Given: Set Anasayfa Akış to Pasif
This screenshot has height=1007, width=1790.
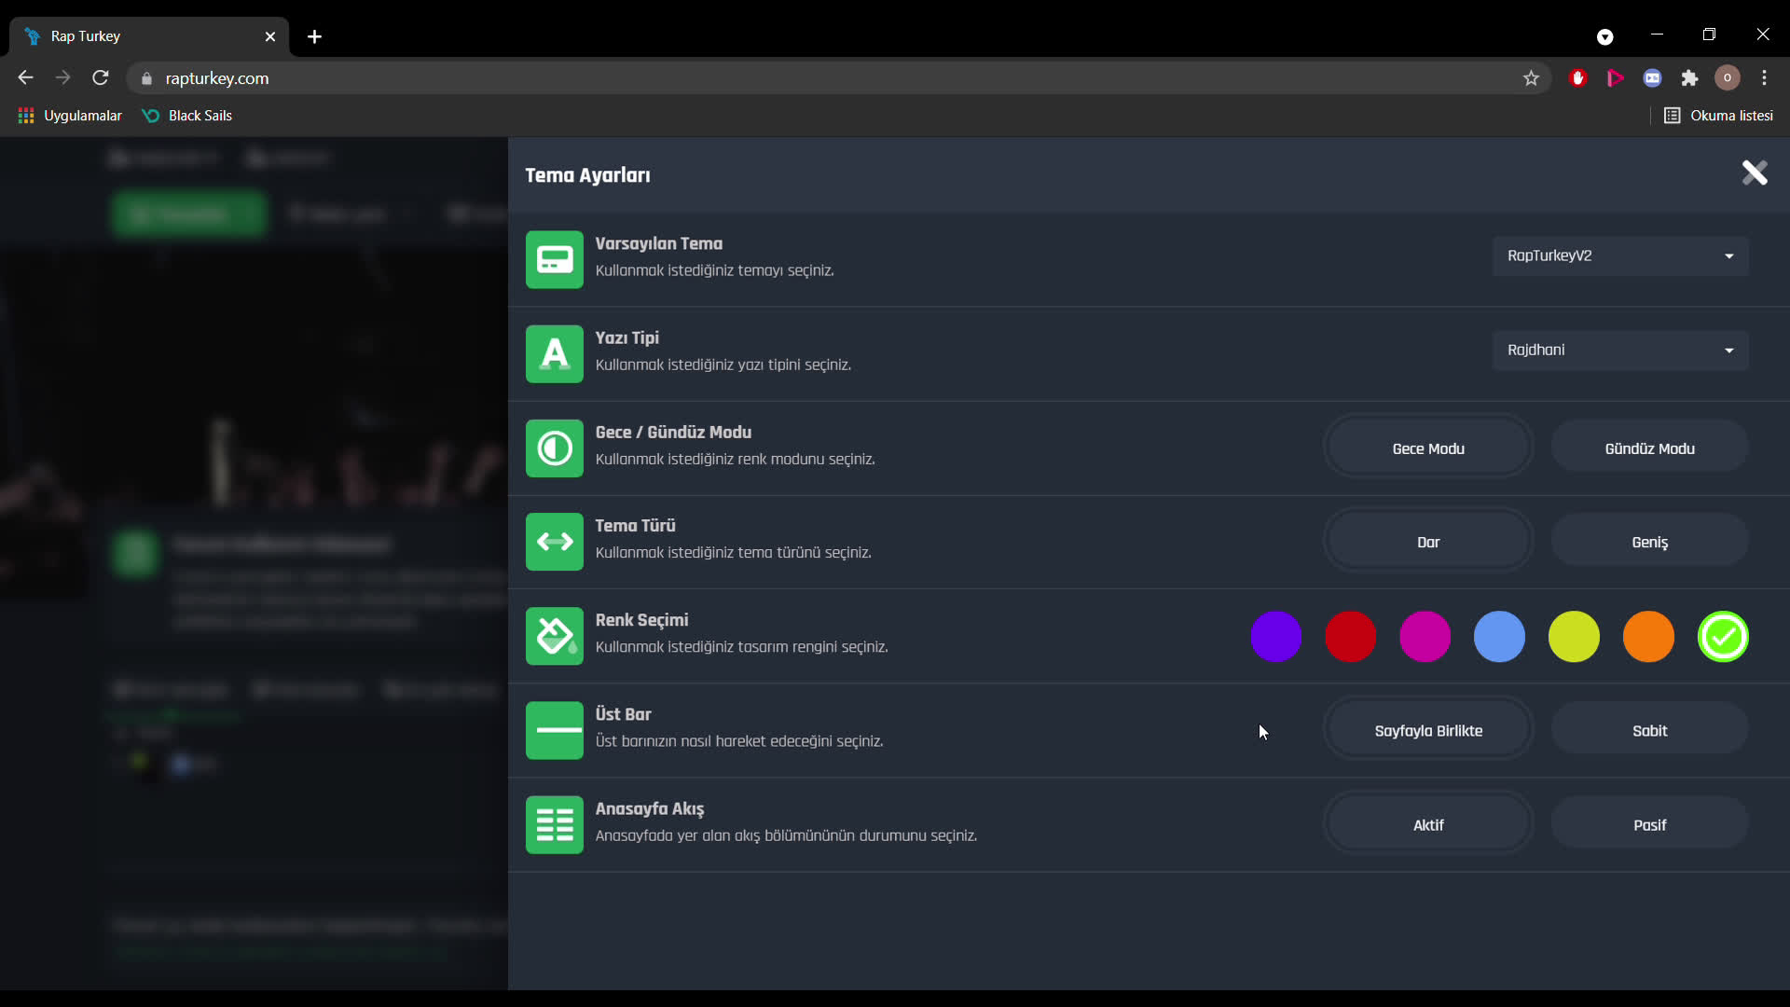Looking at the screenshot, I should 1648,824.
